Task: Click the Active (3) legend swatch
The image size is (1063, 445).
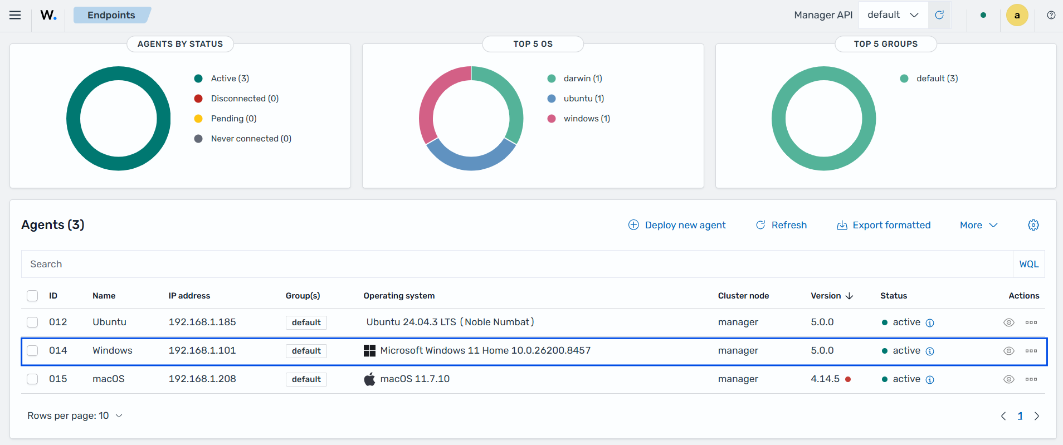Action: coord(198,79)
